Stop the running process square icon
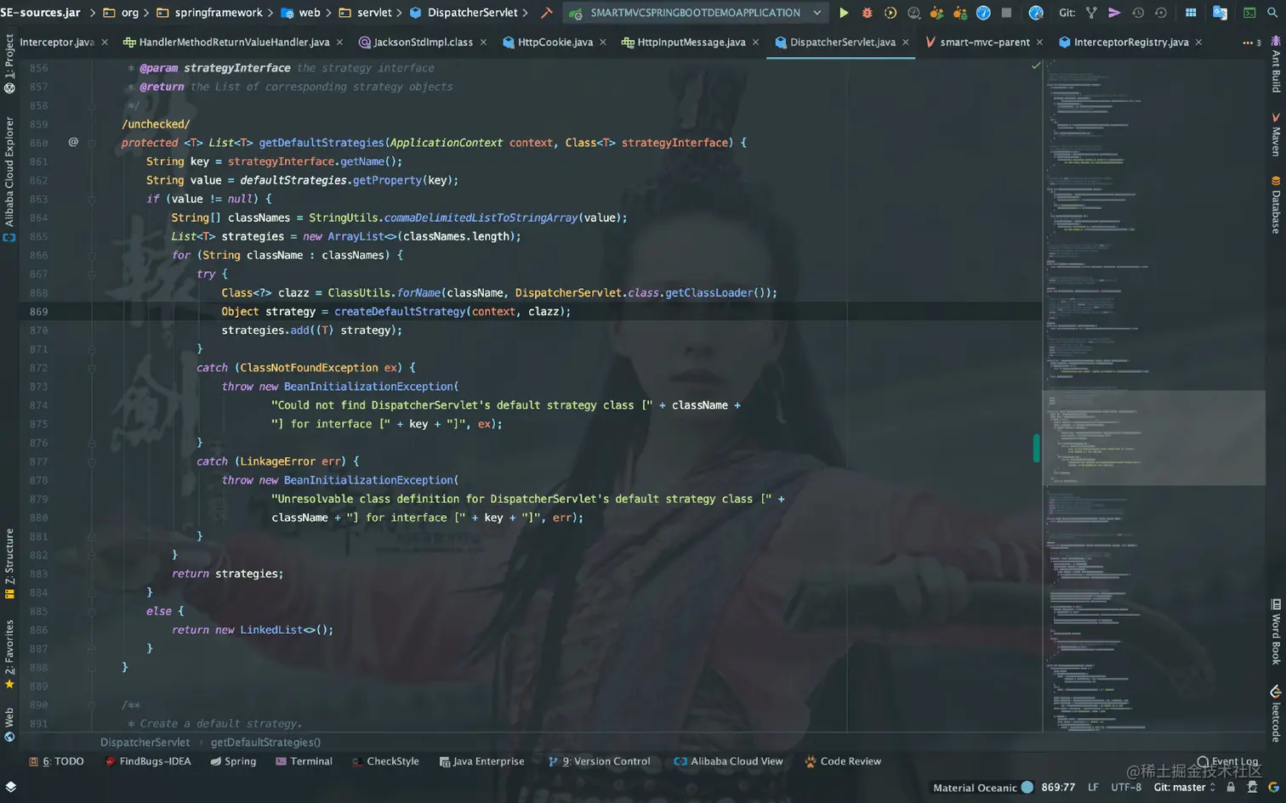Viewport: 1286px width, 803px height. click(x=1006, y=13)
